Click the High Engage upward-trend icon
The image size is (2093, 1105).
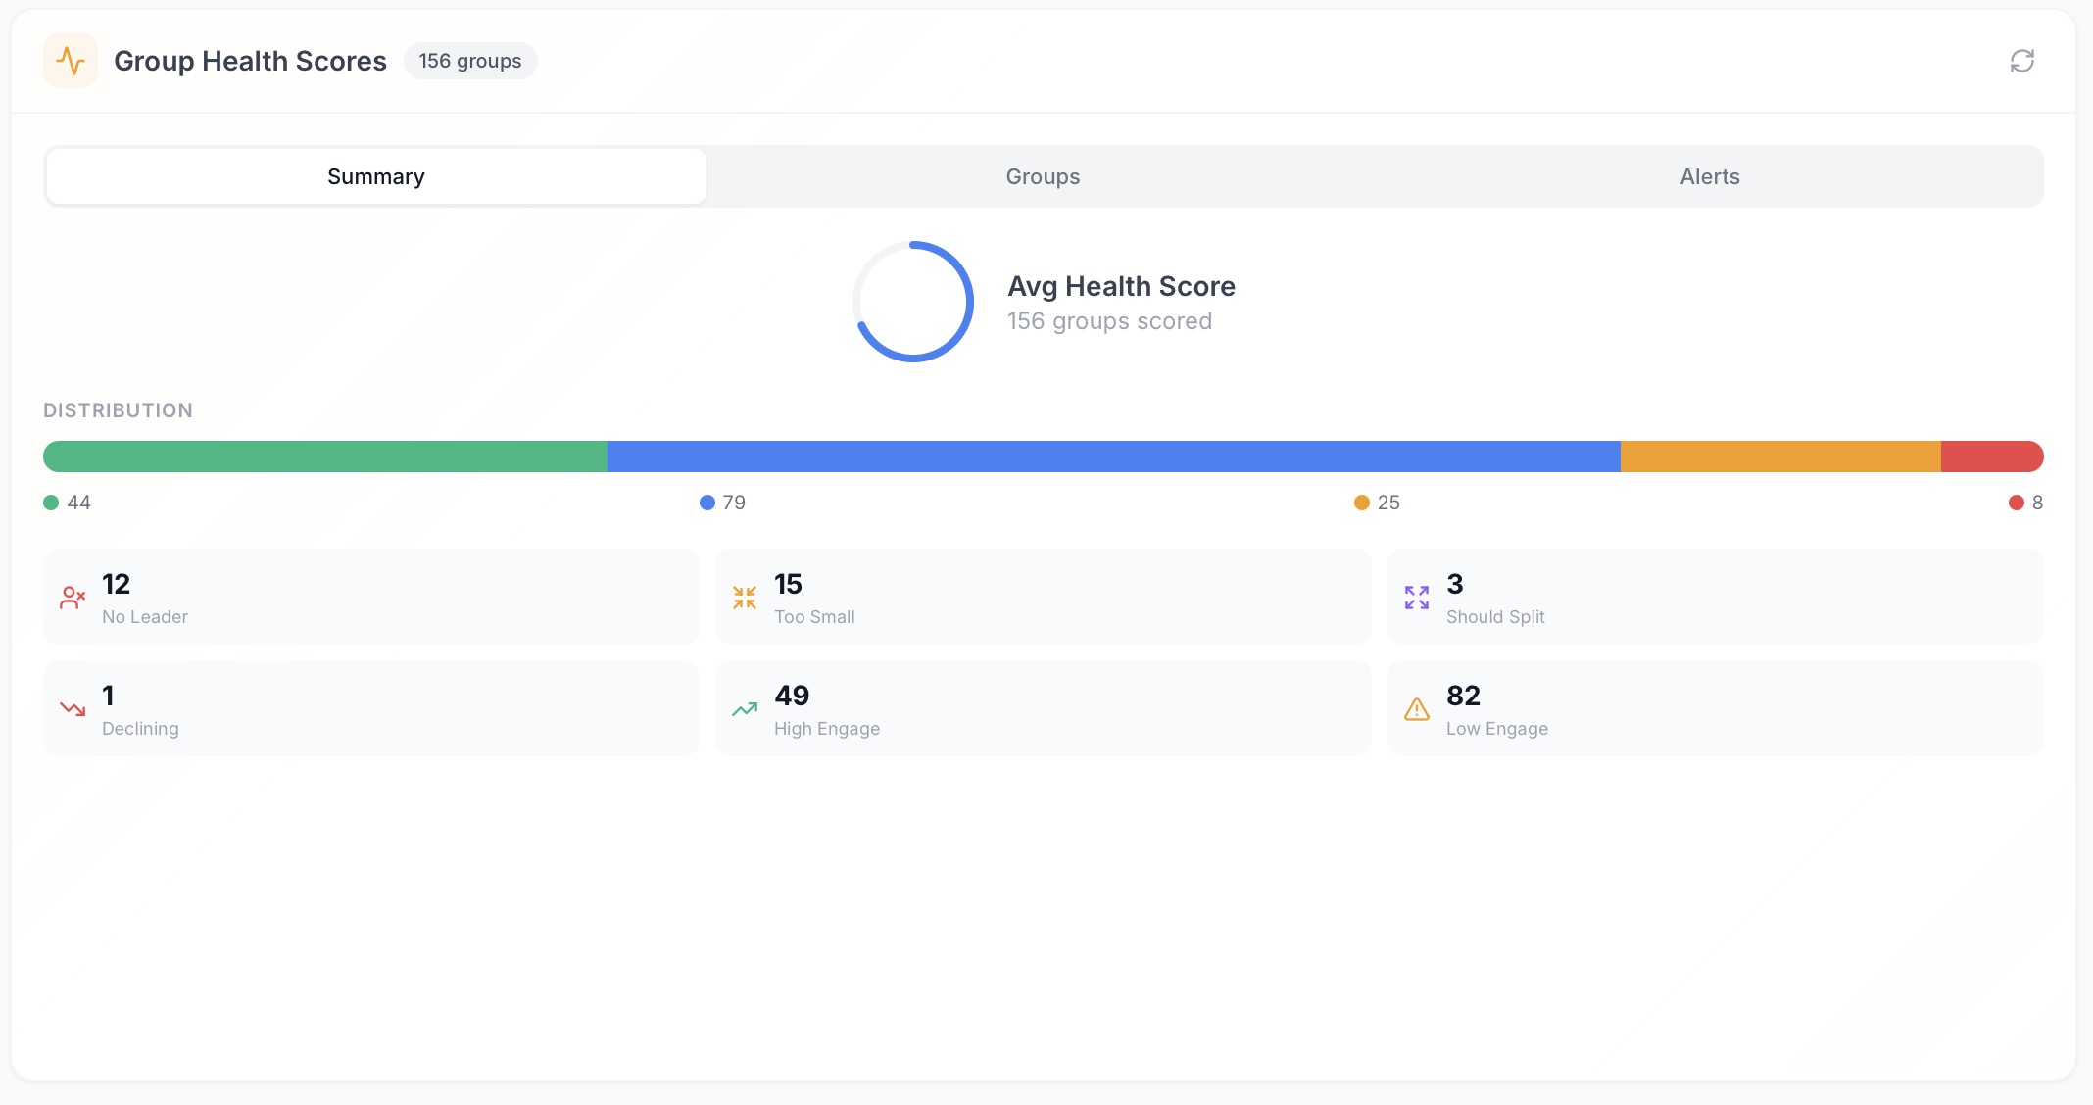(746, 708)
